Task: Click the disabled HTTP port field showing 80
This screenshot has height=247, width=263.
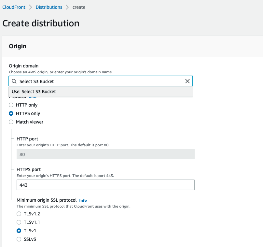Action: tap(105, 154)
